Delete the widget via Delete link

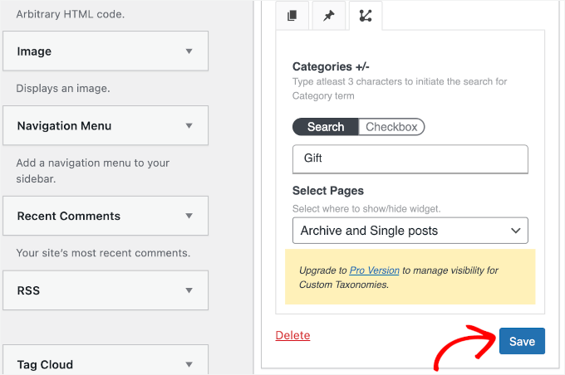click(x=292, y=335)
